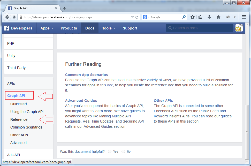Screen dimensions: 251x166
Task: Select Yes for document helpful
Action: (x=110, y=152)
